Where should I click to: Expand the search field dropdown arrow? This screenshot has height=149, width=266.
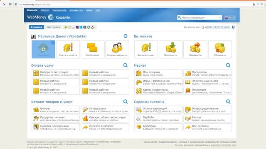[220, 17]
